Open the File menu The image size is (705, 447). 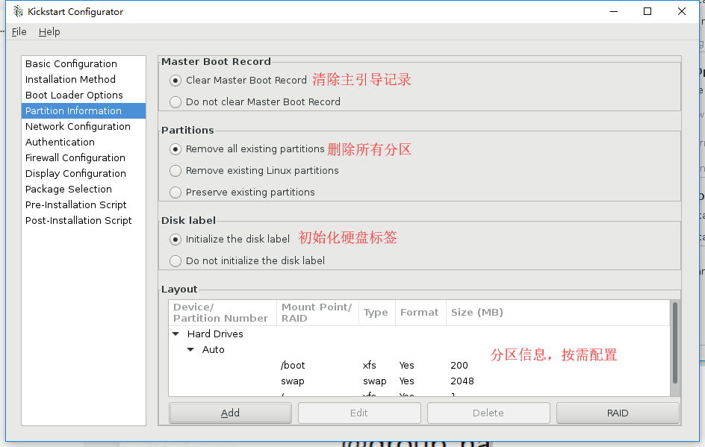coord(19,32)
